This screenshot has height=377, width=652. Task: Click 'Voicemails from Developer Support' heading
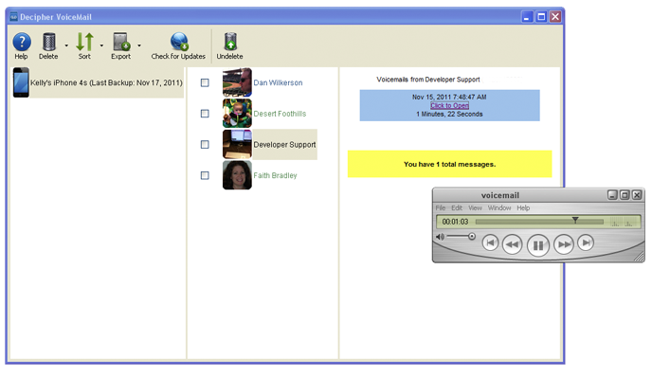point(428,80)
